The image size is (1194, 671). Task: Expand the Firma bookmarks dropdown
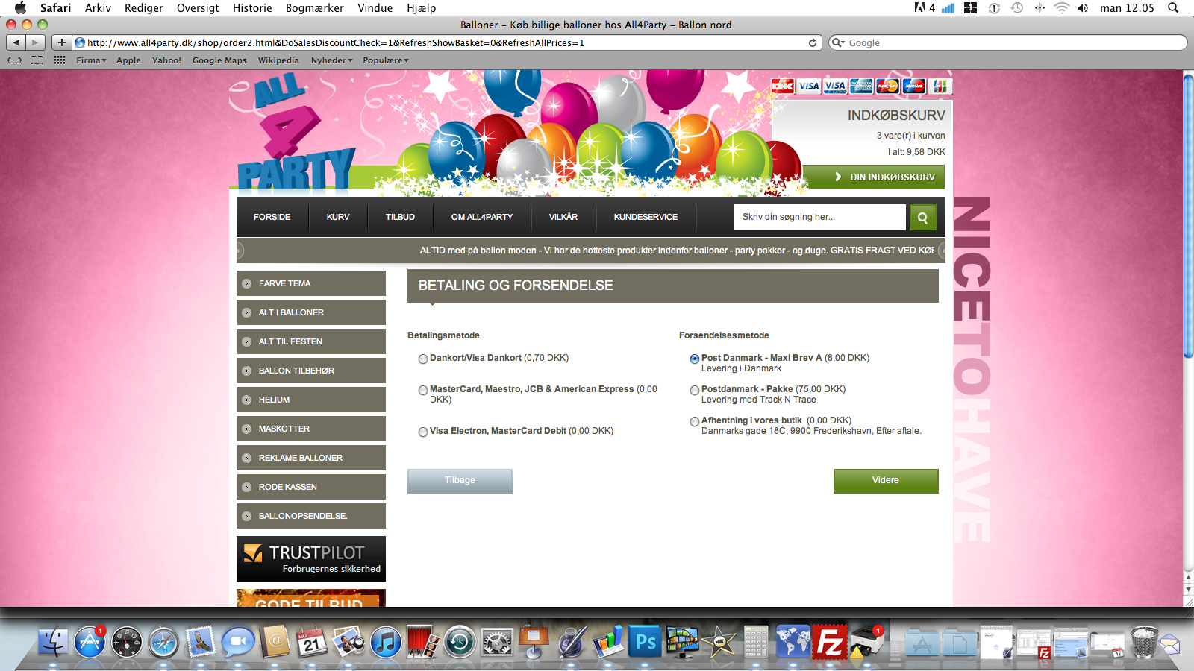pos(91,60)
